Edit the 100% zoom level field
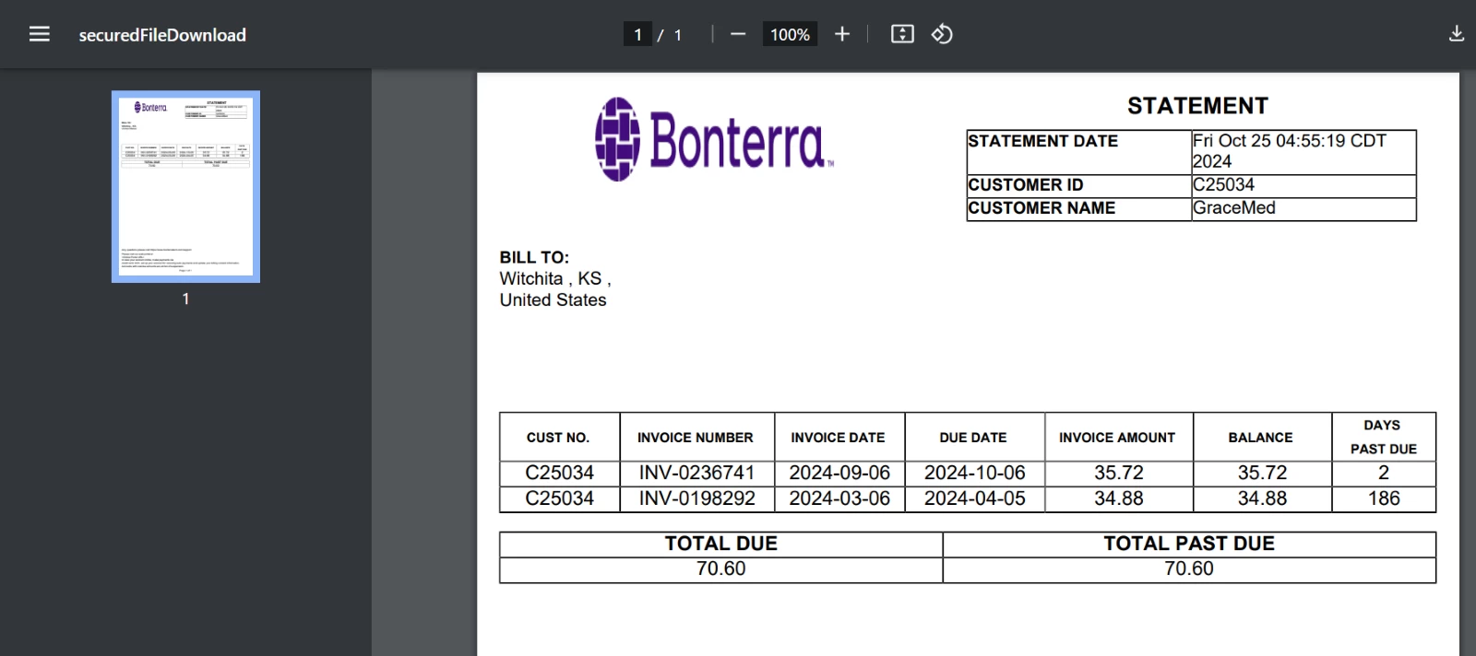The image size is (1476, 656). click(790, 35)
